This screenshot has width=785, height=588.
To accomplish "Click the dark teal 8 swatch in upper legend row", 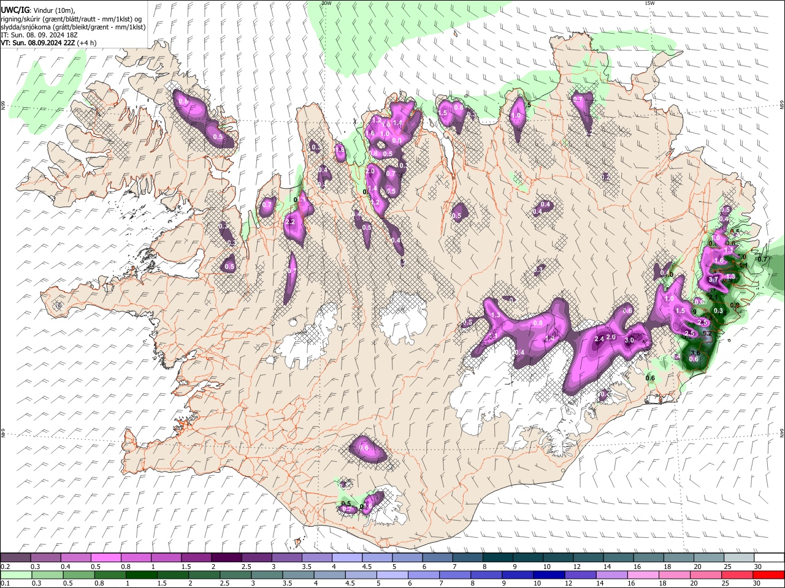I will point(497,557).
